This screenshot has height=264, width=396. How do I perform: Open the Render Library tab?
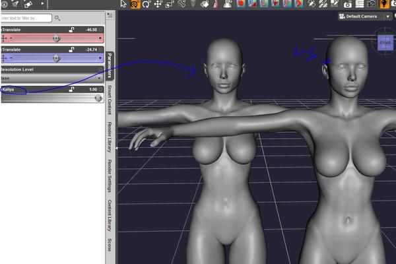tap(110, 137)
